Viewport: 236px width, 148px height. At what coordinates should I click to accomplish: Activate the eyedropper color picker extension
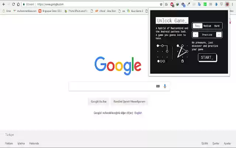tap(188, 4)
